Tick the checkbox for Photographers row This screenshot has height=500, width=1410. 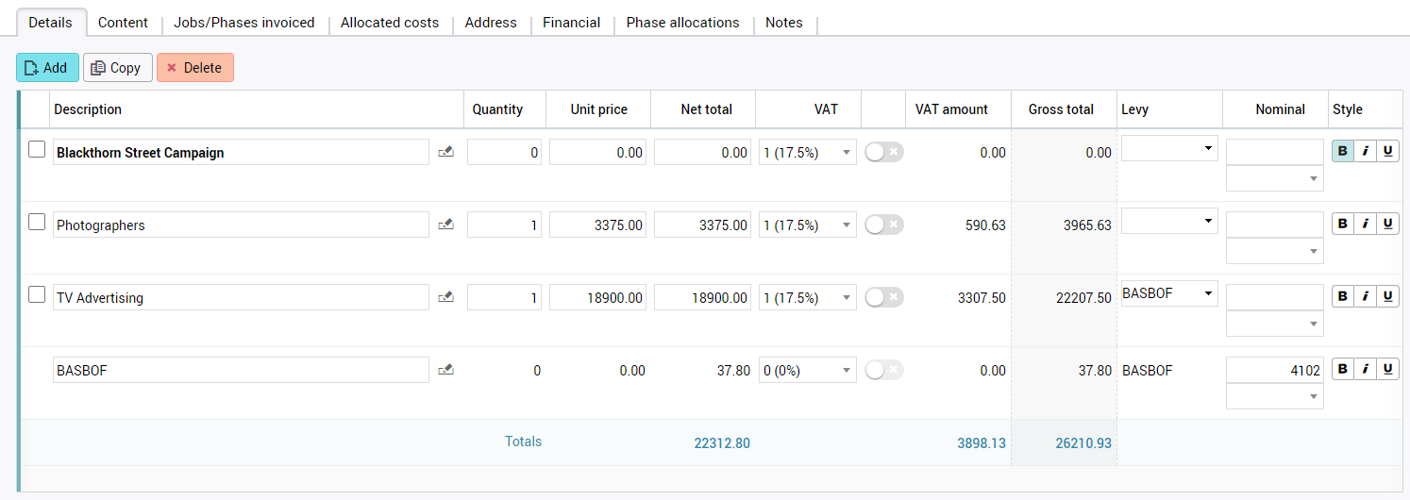coord(37,222)
